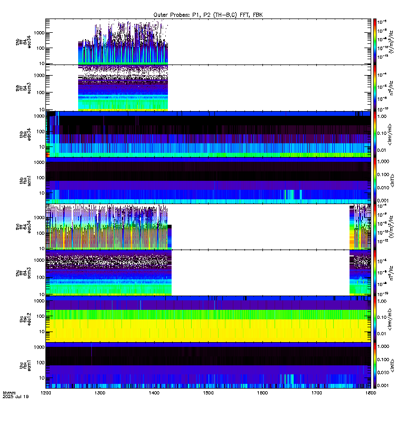Click the "0.10" color bar value of thb edc34
396x423 pixels.
pyautogui.click(x=382, y=133)
